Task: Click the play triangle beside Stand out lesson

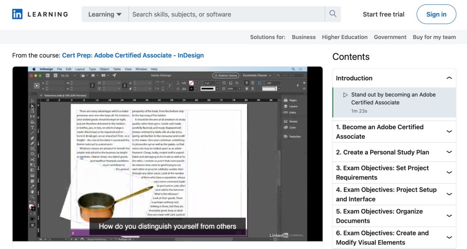Action: pyautogui.click(x=345, y=95)
